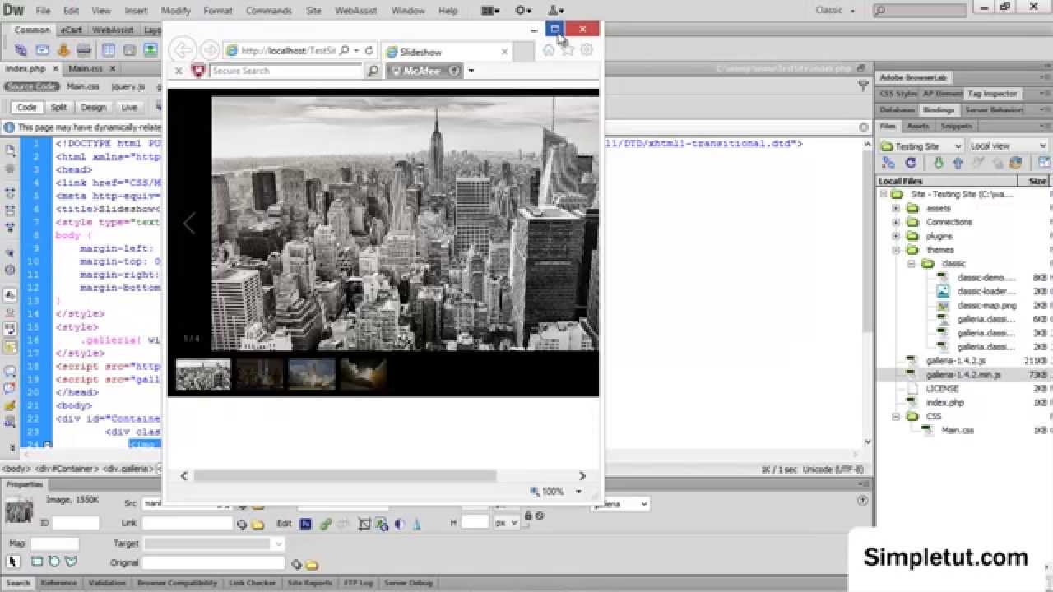Click the Insert Table icon in Common bar

[109, 50]
